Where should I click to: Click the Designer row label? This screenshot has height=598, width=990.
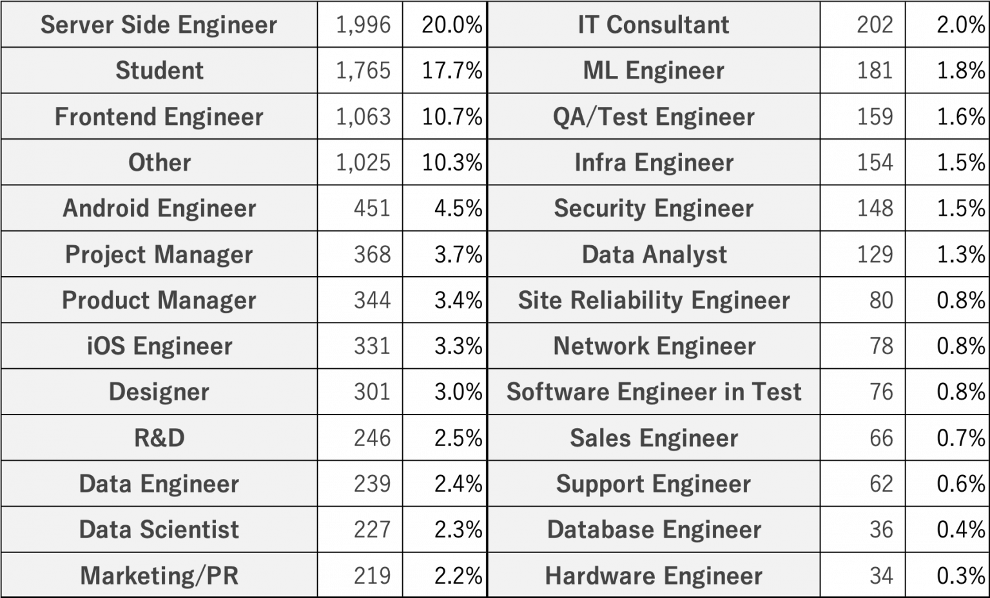click(159, 392)
